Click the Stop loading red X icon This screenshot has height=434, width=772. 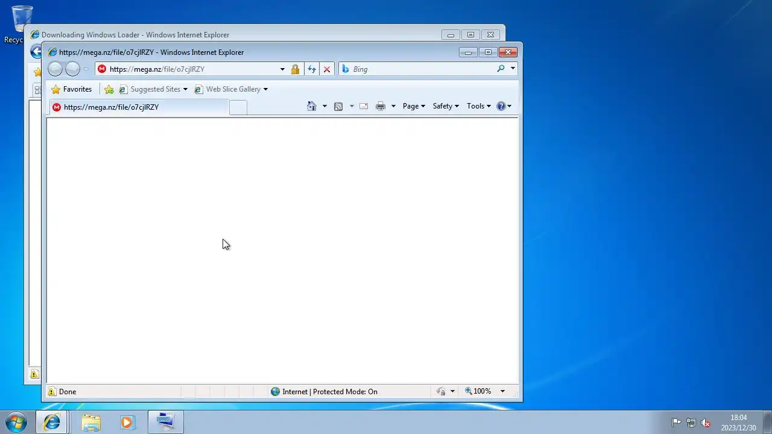pos(327,69)
